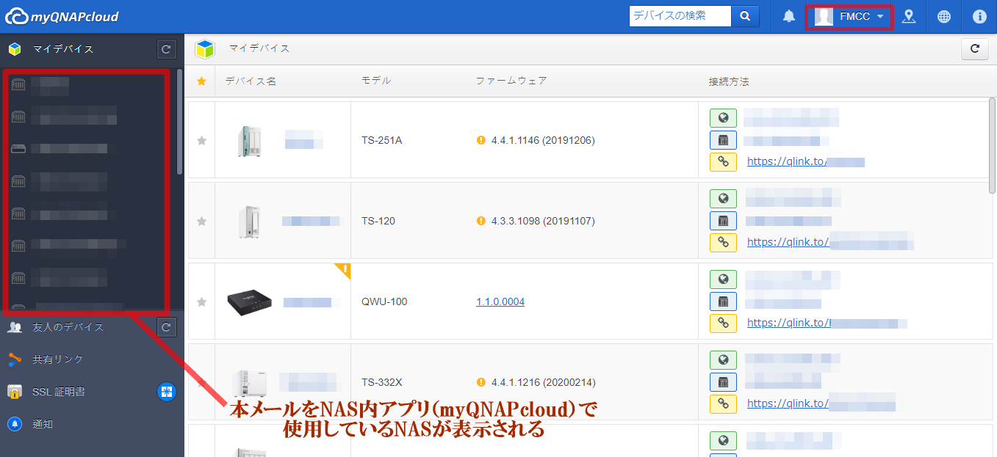Open the notifications bell in header

789,16
